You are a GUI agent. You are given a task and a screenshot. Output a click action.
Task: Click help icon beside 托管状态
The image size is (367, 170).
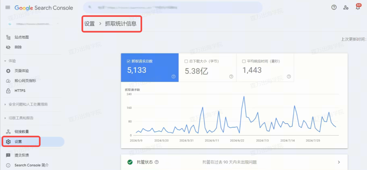157,162
